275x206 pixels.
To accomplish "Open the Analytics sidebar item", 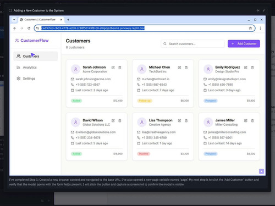I will pos(36,68).
